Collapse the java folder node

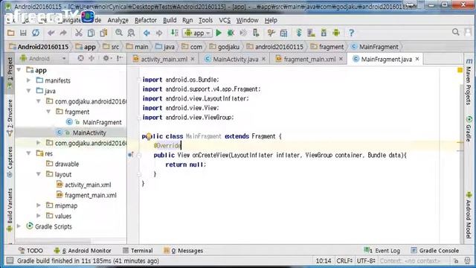point(29,91)
